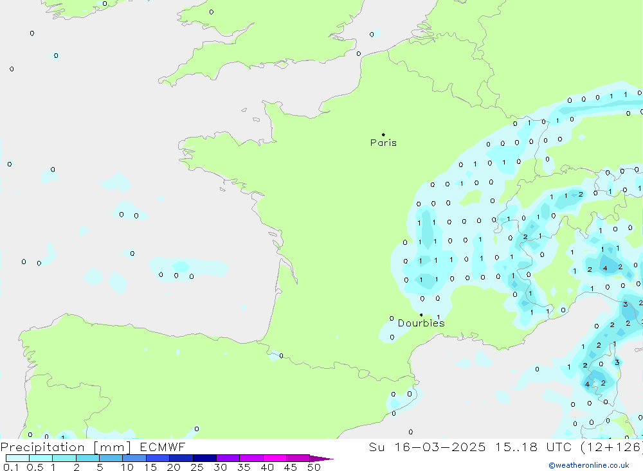Click the legend value '0.5'
Image resolution: width=643 pixels, height=471 pixels.
pos(35,467)
